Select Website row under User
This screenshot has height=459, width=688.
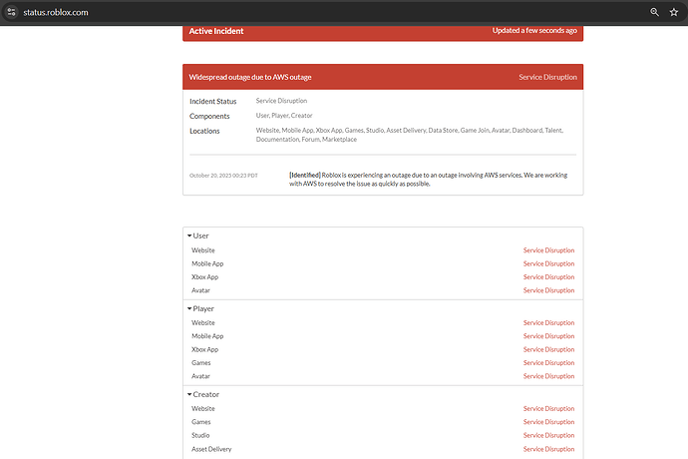[x=383, y=250]
